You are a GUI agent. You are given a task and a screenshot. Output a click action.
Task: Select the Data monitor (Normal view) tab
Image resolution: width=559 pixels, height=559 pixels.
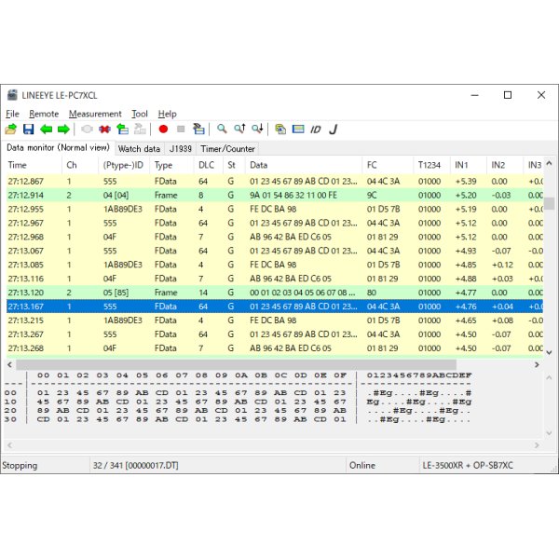(58, 147)
